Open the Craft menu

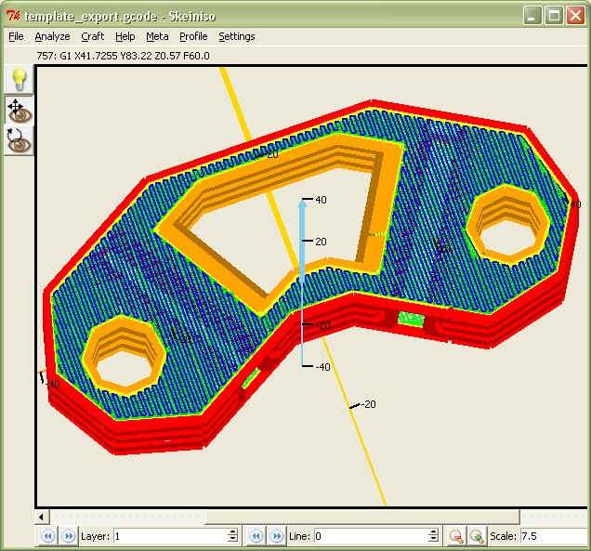point(92,36)
